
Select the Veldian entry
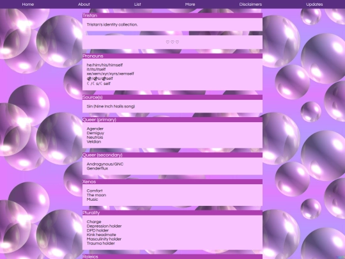click(x=94, y=141)
